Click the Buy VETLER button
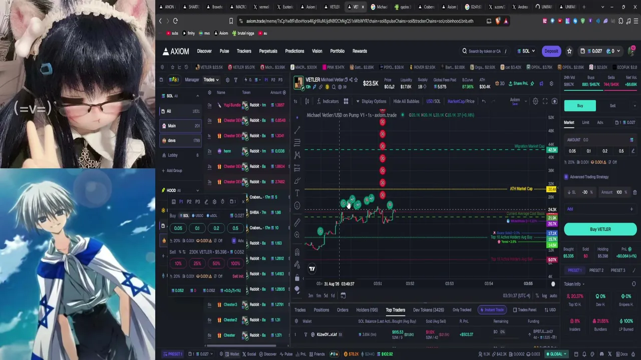 click(600, 229)
